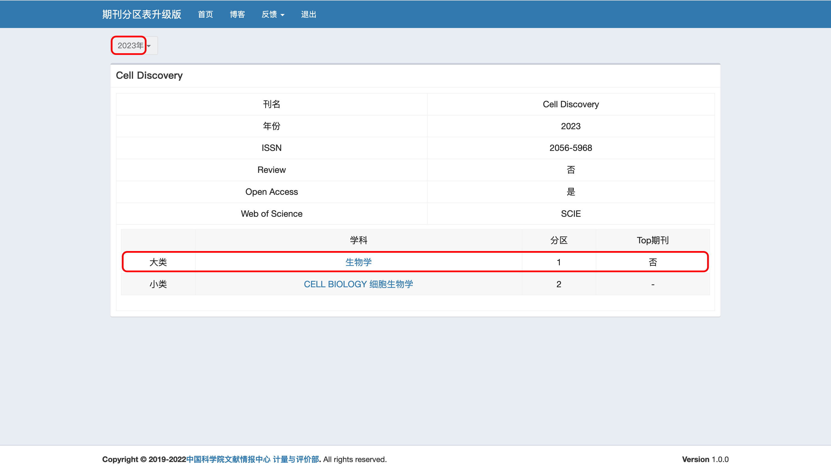This screenshot has width=831, height=473.
Task: Click the Cell Discovery panel heading
Action: pyautogui.click(x=149, y=75)
